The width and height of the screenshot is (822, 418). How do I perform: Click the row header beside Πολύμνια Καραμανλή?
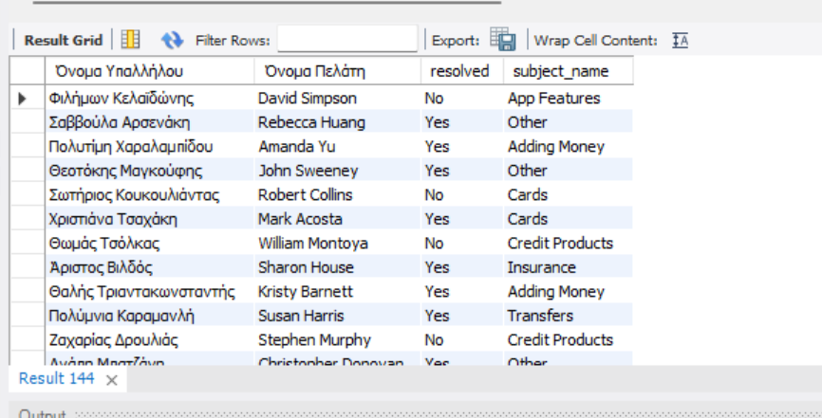28,316
